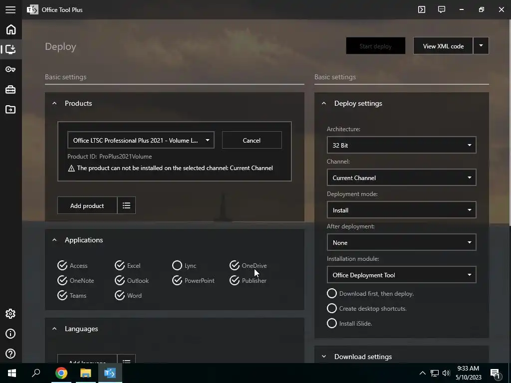Open the Channel dropdown
The image size is (511, 383).
402,178
